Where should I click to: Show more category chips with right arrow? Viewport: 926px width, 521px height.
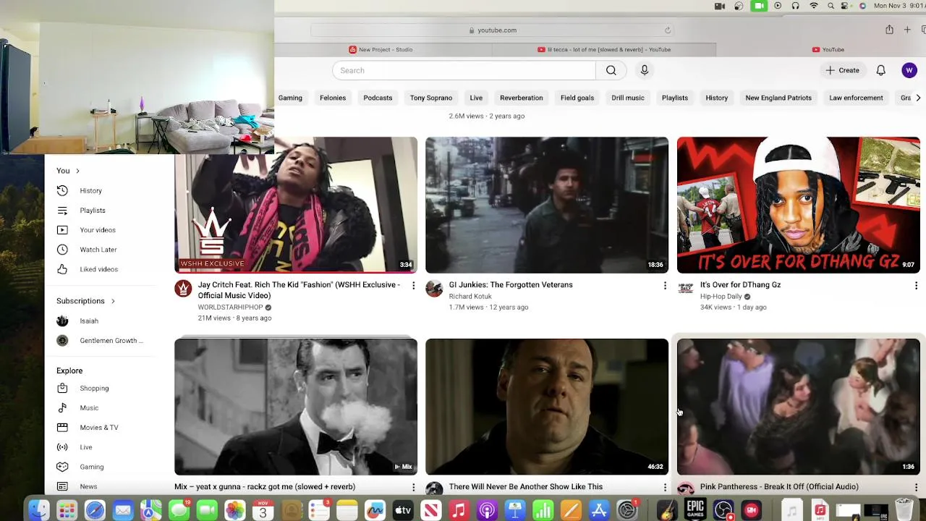click(x=918, y=98)
